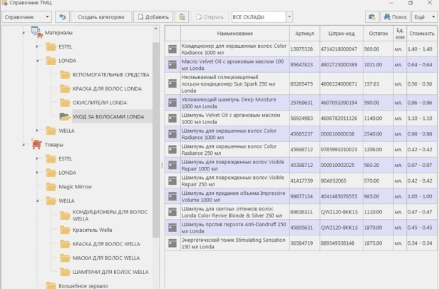The image size is (439, 289).
Task: Click the Поиск search button
Action: pyautogui.click(x=395, y=16)
